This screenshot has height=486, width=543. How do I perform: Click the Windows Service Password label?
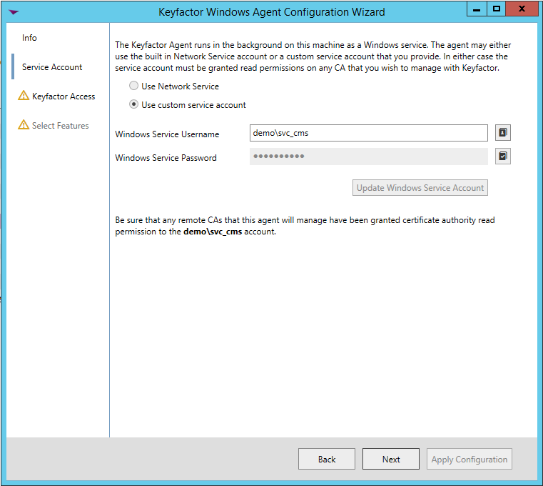tap(166, 158)
